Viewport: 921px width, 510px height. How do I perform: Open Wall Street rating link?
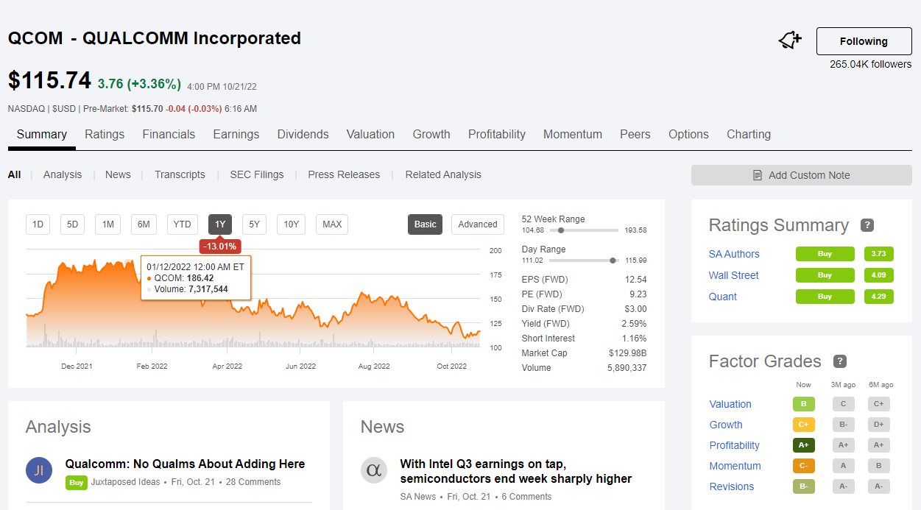(x=733, y=275)
